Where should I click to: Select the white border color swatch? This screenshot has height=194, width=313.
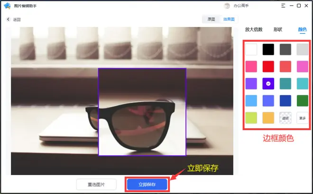tap(251, 49)
